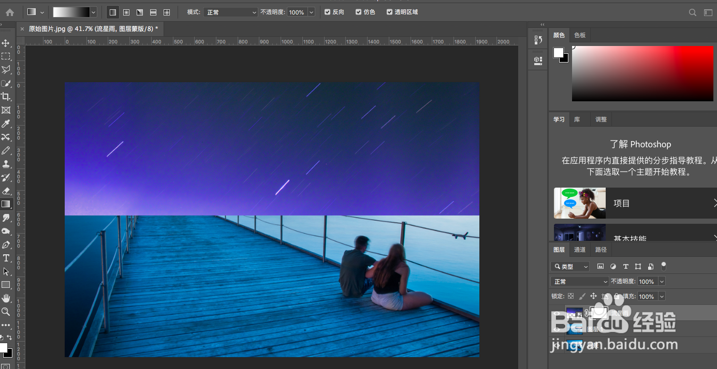Viewport: 717px width, 369px height.
Task: Click the search magnifier in the options bar
Action: [693, 12]
